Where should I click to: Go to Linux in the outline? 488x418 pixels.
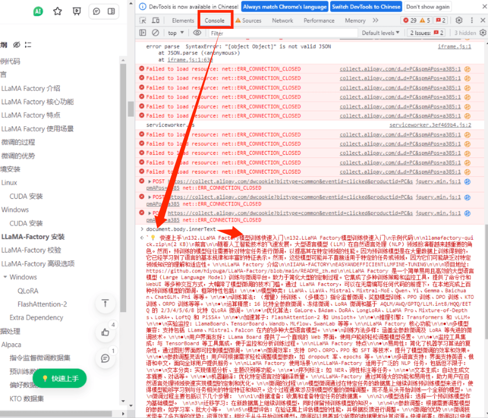pos(9,183)
